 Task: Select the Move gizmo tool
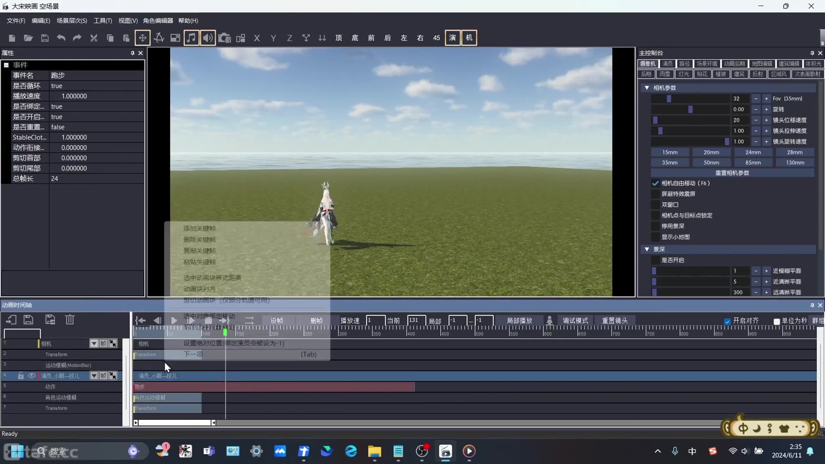(x=142, y=38)
